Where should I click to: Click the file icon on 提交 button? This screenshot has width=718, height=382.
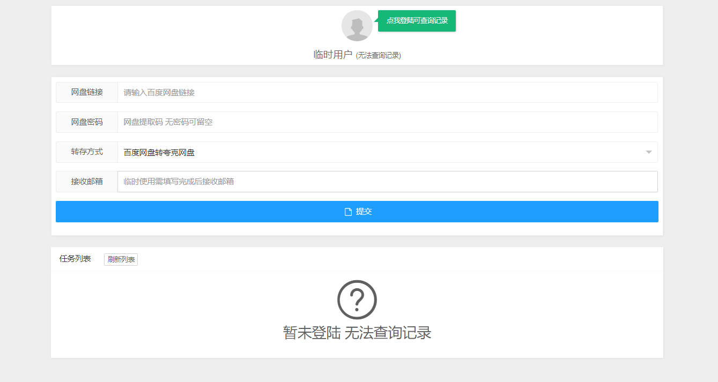[348, 212]
